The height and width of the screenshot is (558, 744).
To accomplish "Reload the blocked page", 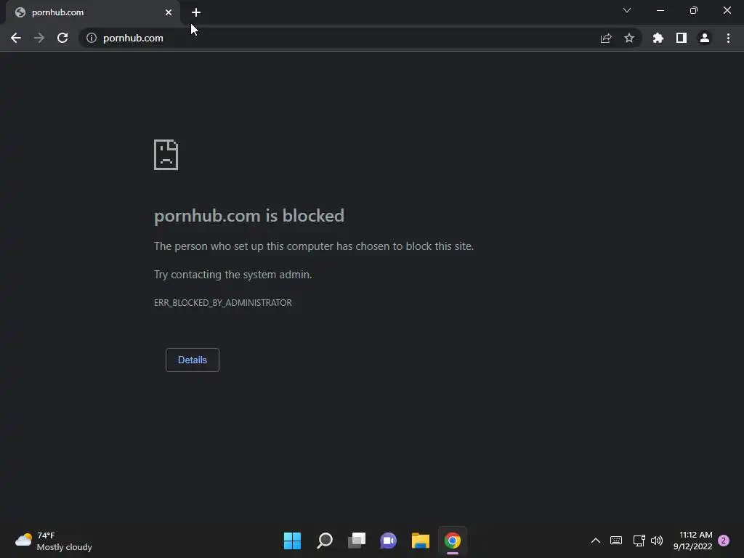I will pyautogui.click(x=62, y=38).
